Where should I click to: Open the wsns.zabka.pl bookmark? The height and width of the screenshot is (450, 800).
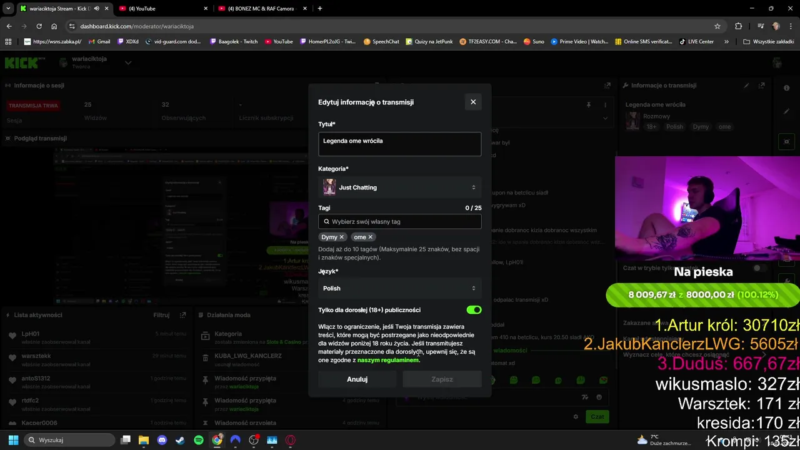[52, 41]
